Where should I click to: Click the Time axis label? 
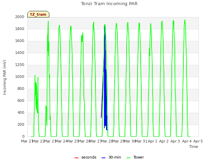[194, 147]
